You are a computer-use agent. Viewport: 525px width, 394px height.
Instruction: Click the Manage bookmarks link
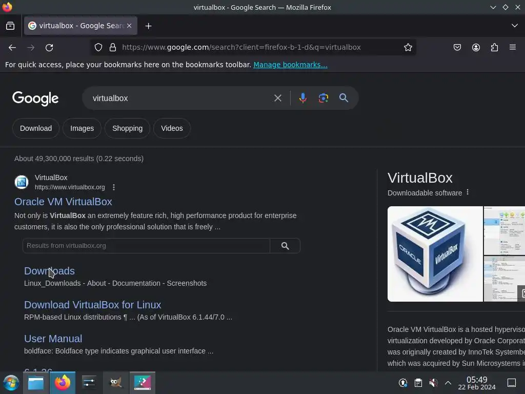290,65
